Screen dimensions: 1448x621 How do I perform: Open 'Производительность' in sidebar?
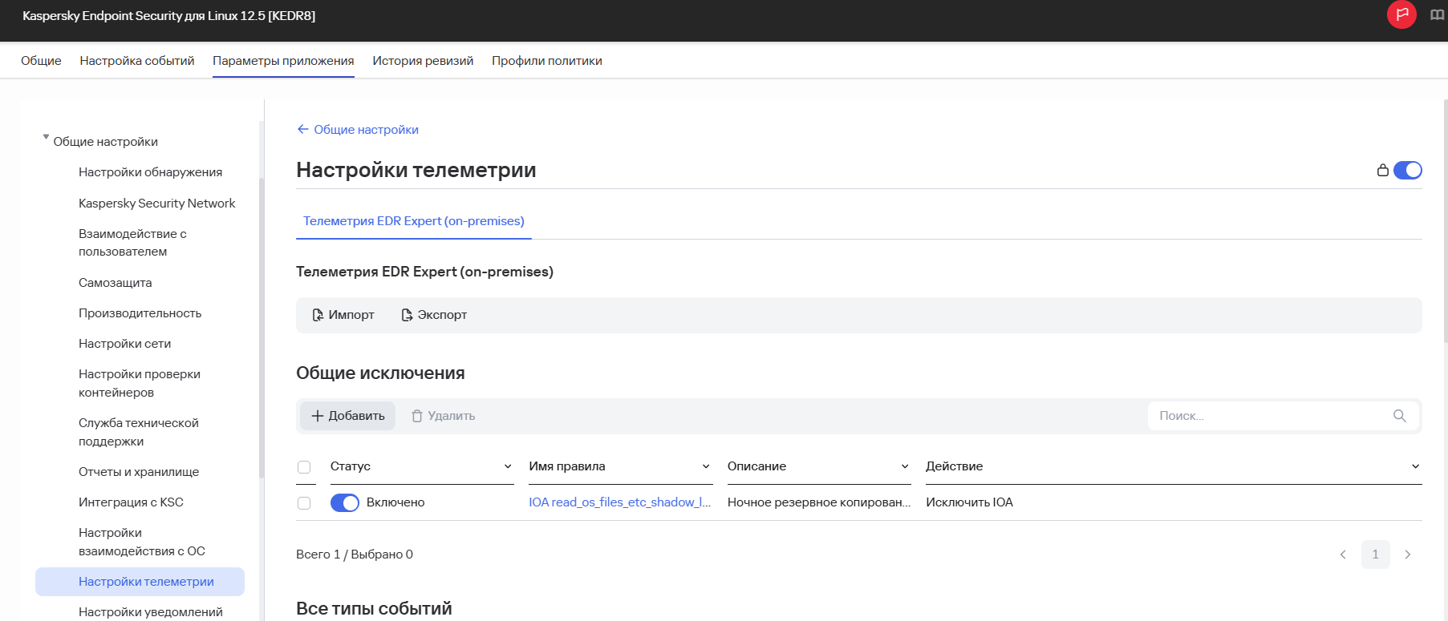[140, 313]
